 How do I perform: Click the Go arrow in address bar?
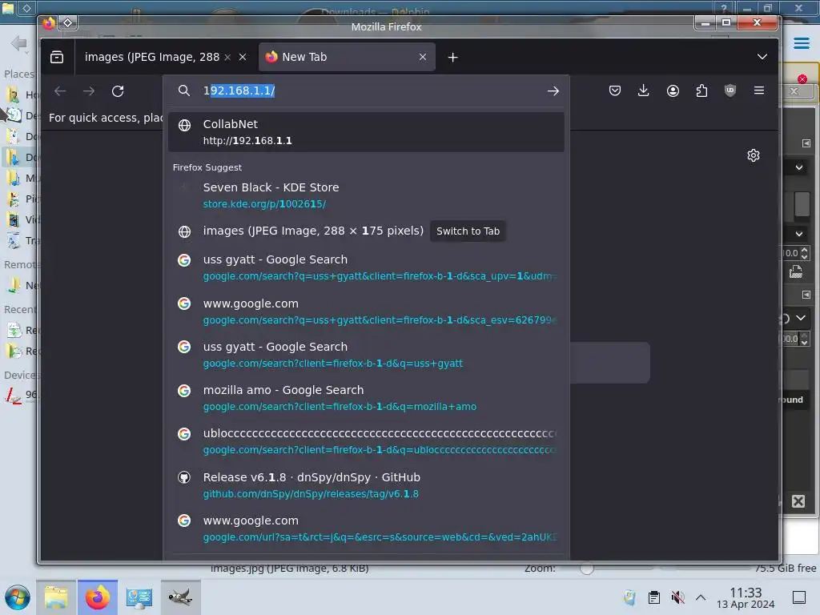(553, 91)
